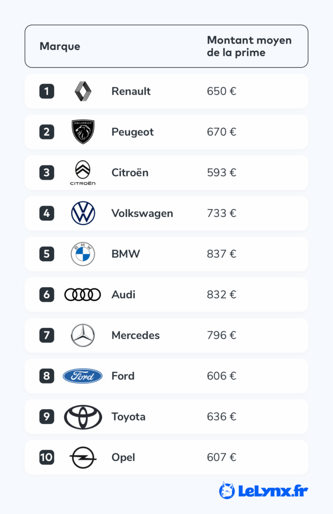Open the LeLynx.fr logo link

click(263, 490)
